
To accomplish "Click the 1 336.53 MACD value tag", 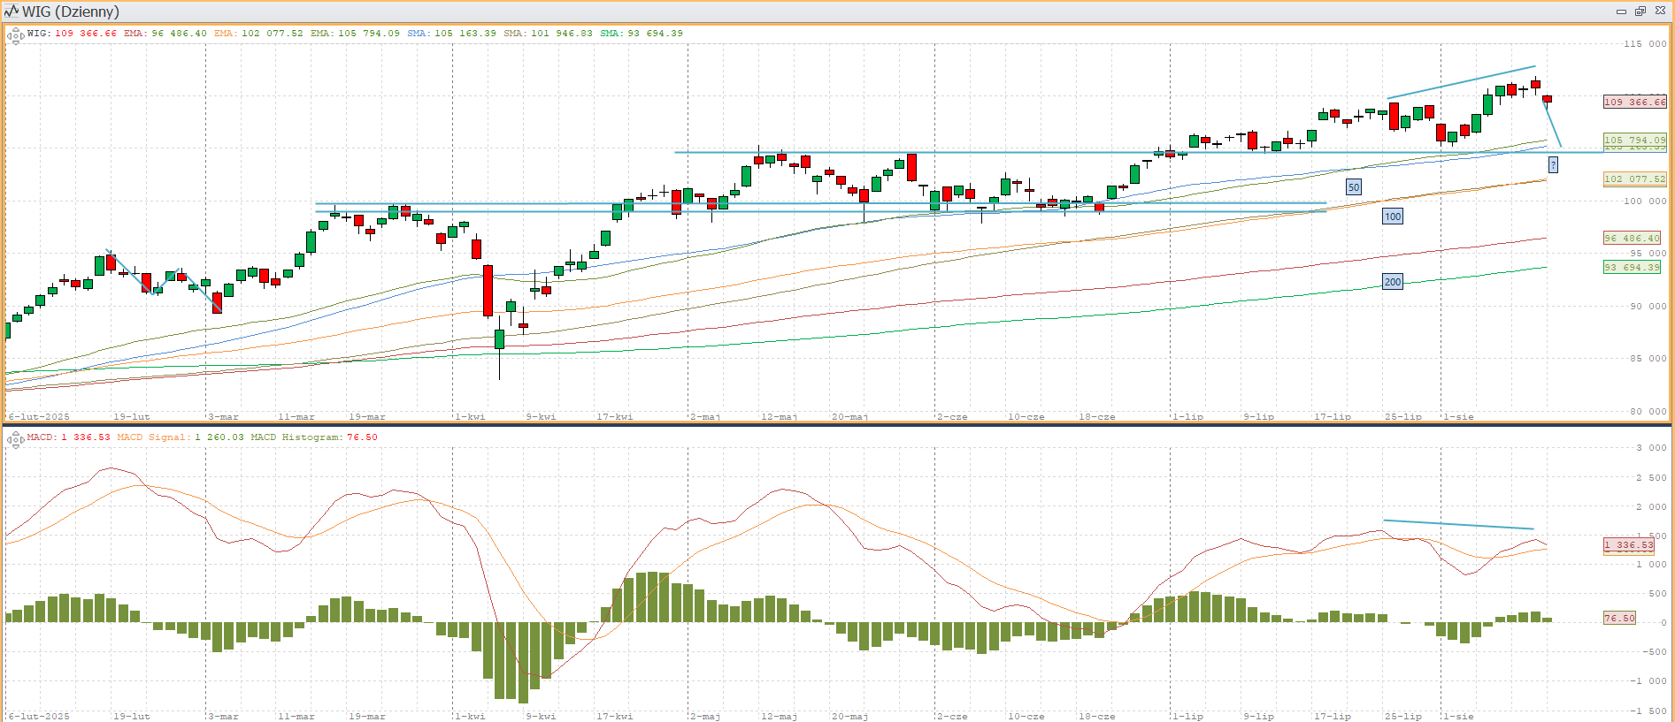I will click(1628, 545).
